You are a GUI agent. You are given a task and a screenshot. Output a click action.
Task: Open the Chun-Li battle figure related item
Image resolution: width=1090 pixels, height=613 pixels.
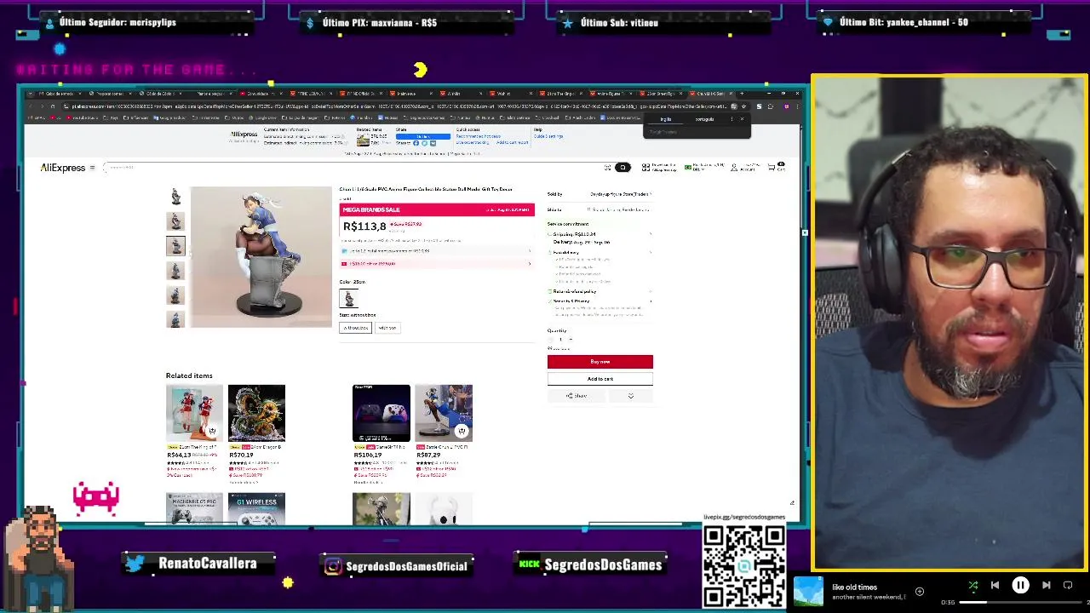click(x=444, y=413)
